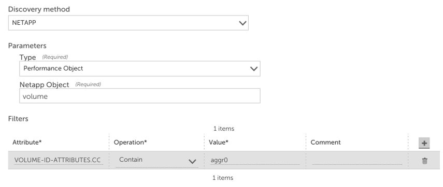This screenshot has height=187, width=443.
Task: Click chevron arrow on Type selector
Action: click(x=254, y=69)
